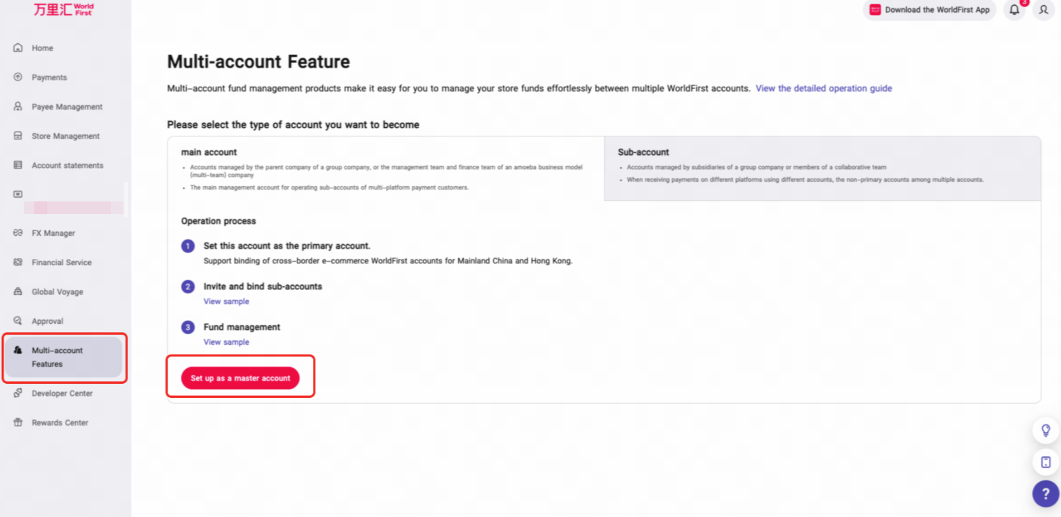This screenshot has width=1061, height=517.
Task: Click the phone icon floating button
Action: click(1046, 462)
